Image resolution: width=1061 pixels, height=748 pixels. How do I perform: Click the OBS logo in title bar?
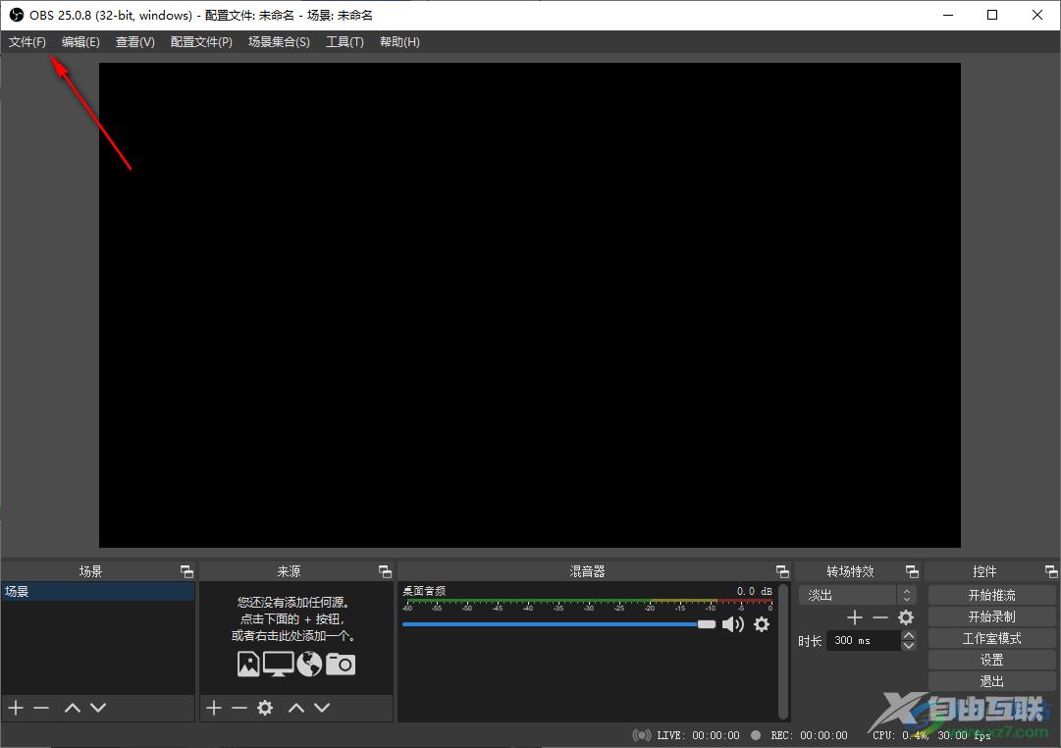click(17, 15)
